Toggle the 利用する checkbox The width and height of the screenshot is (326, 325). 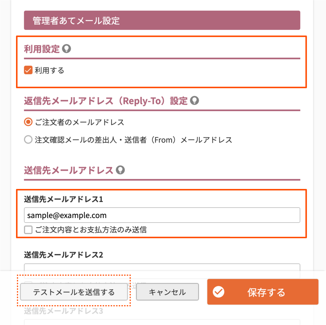[28, 70]
